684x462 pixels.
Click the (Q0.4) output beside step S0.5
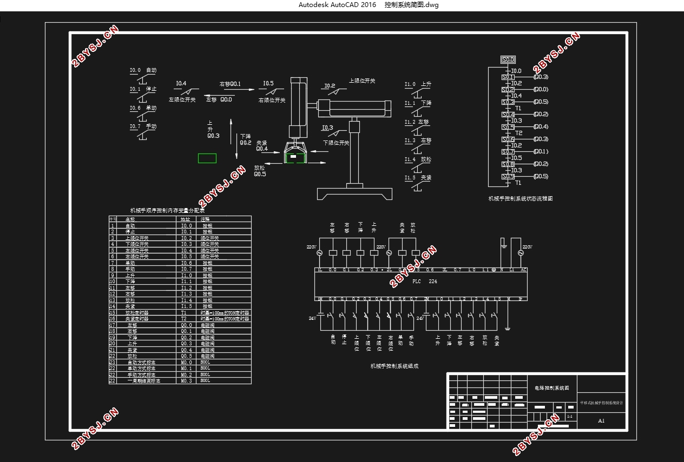point(541,127)
